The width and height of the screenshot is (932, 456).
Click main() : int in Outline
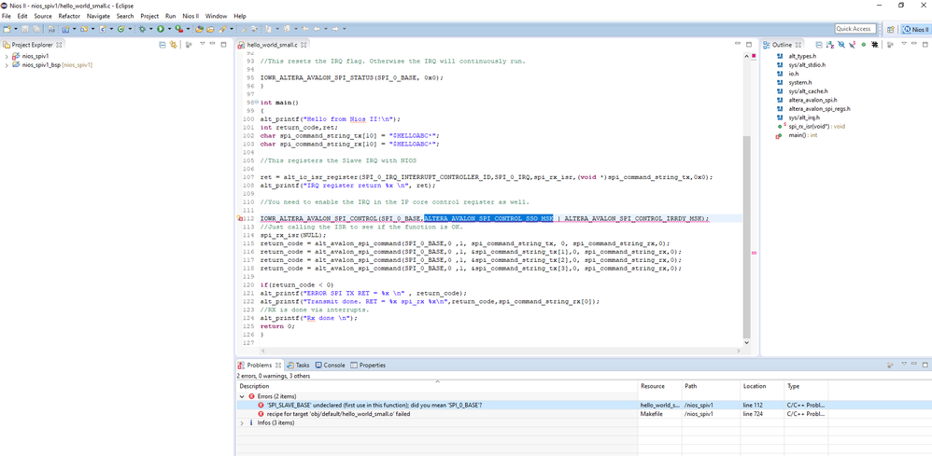click(x=802, y=135)
